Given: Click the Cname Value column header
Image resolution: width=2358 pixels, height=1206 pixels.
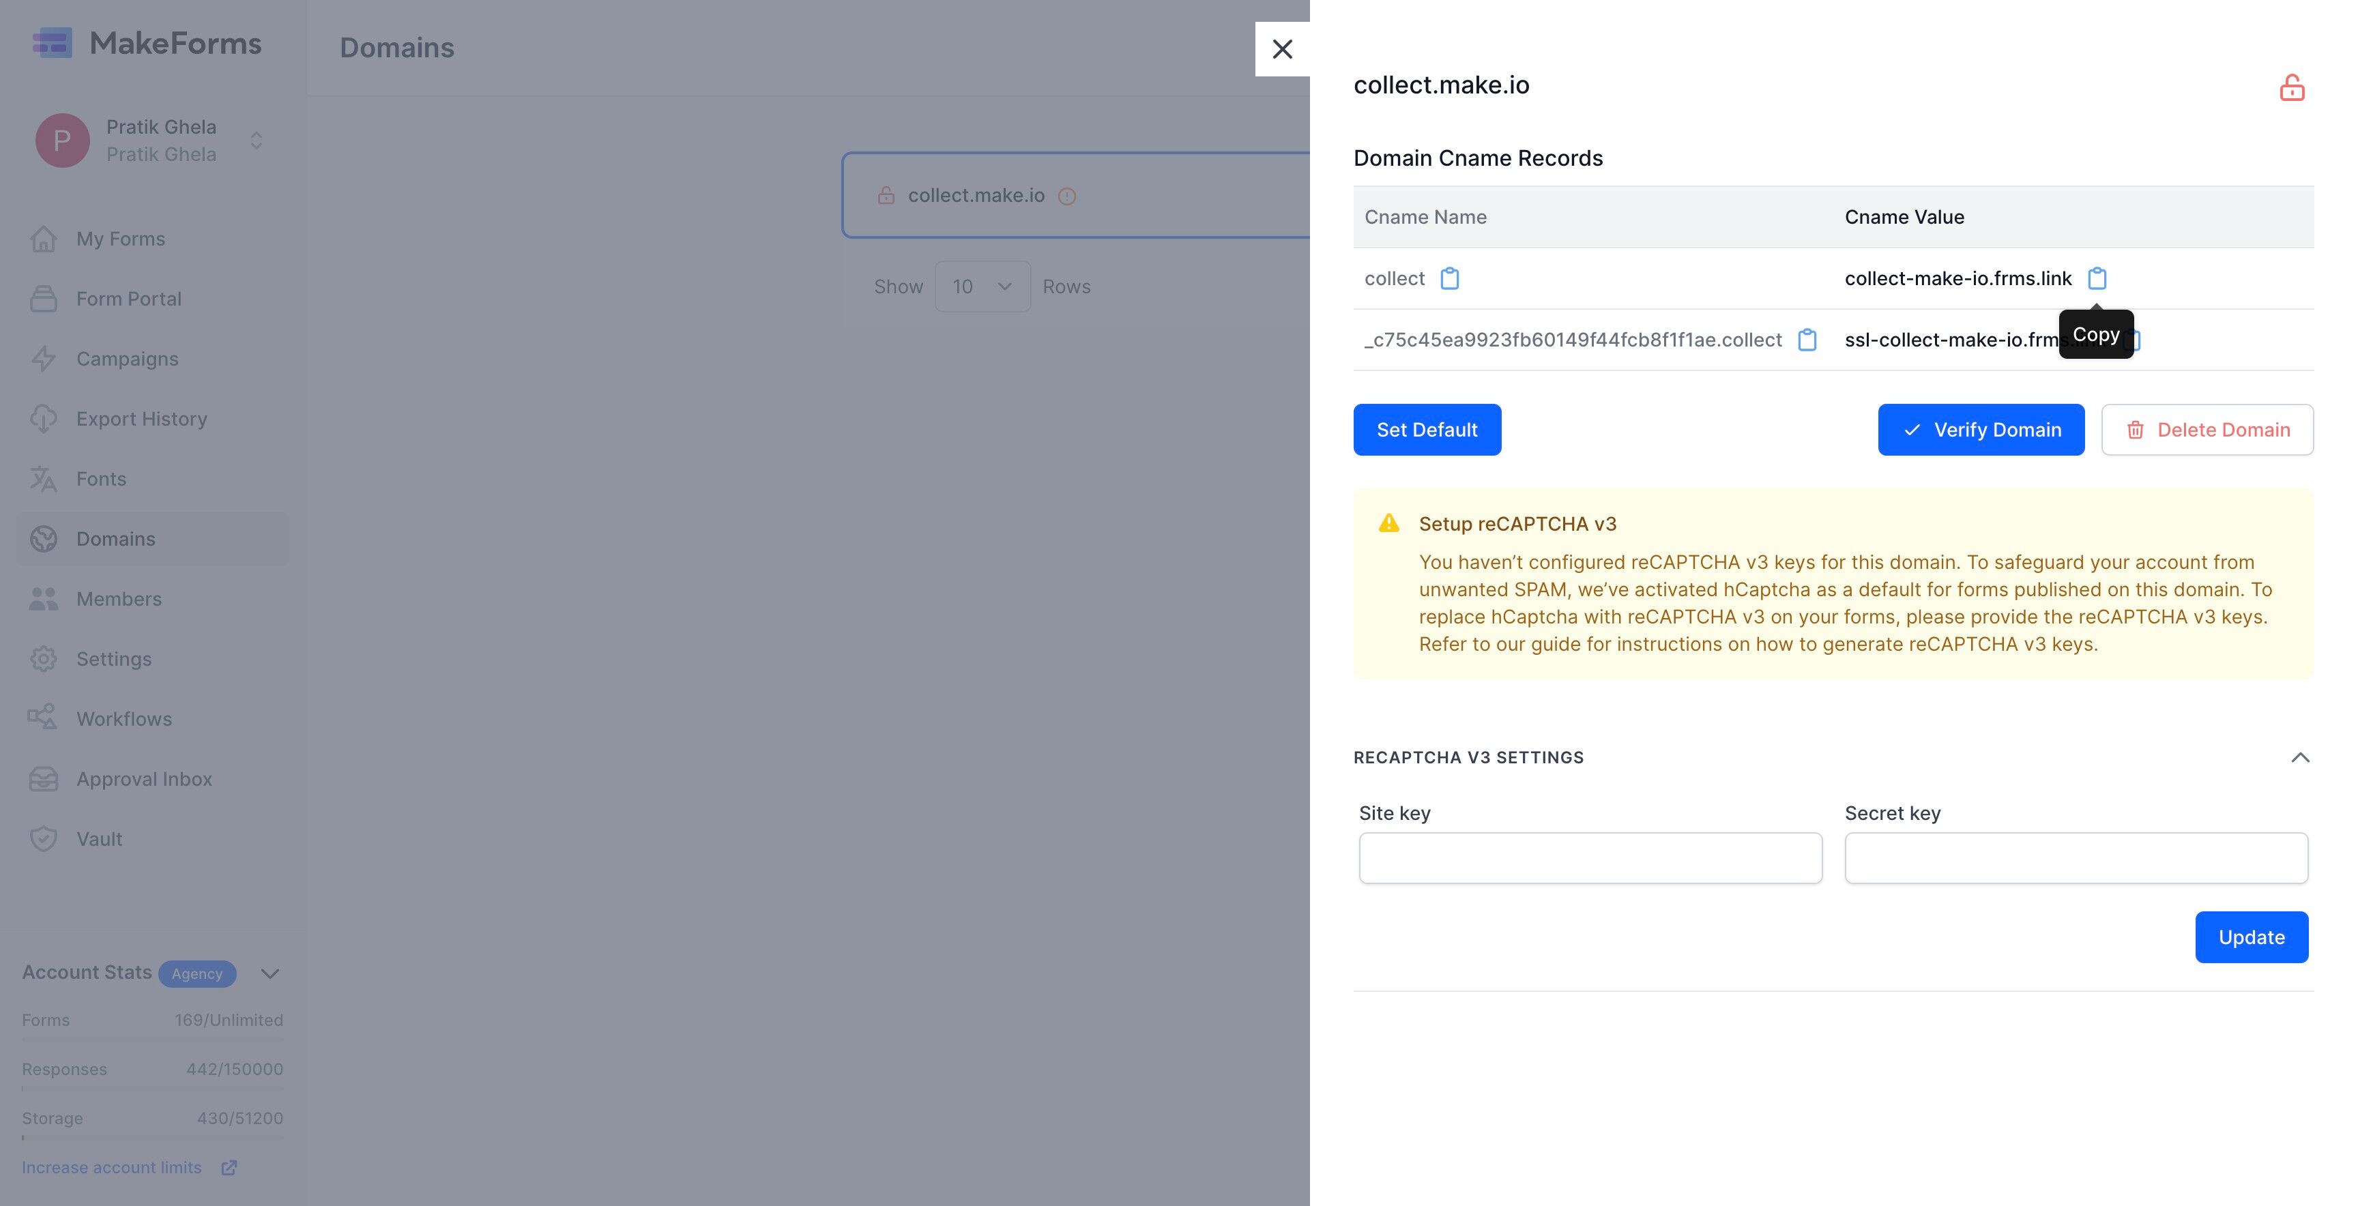Looking at the screenshot, I should [1904, 217].
